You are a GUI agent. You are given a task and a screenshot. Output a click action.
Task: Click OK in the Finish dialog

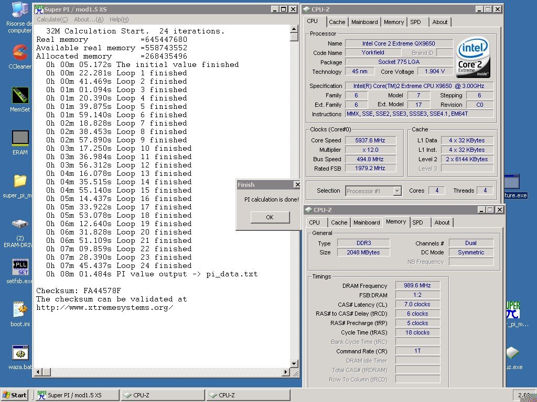(270, 217)
